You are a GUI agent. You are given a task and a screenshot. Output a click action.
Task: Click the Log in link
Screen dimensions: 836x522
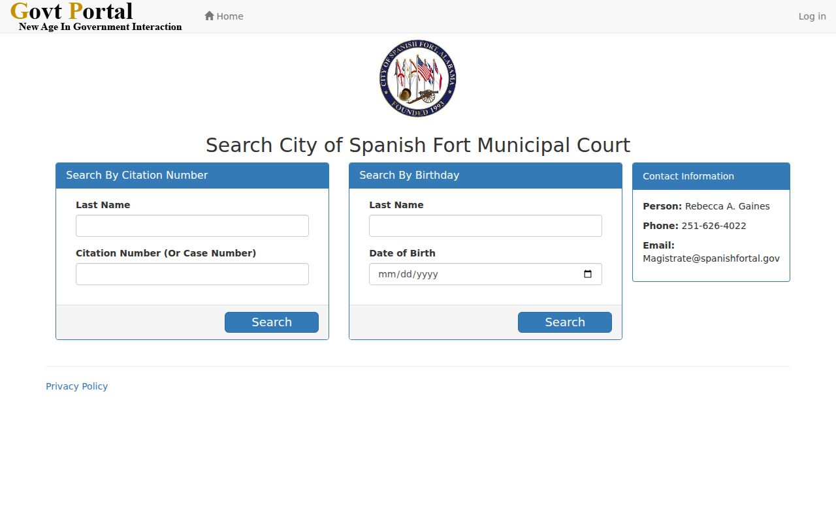812,16
